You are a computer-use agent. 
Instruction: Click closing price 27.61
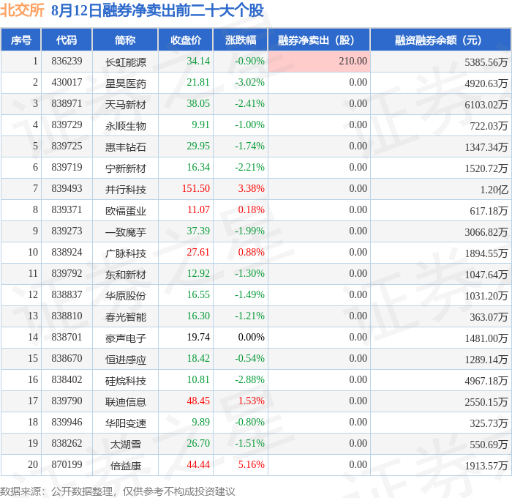point(198,253)
